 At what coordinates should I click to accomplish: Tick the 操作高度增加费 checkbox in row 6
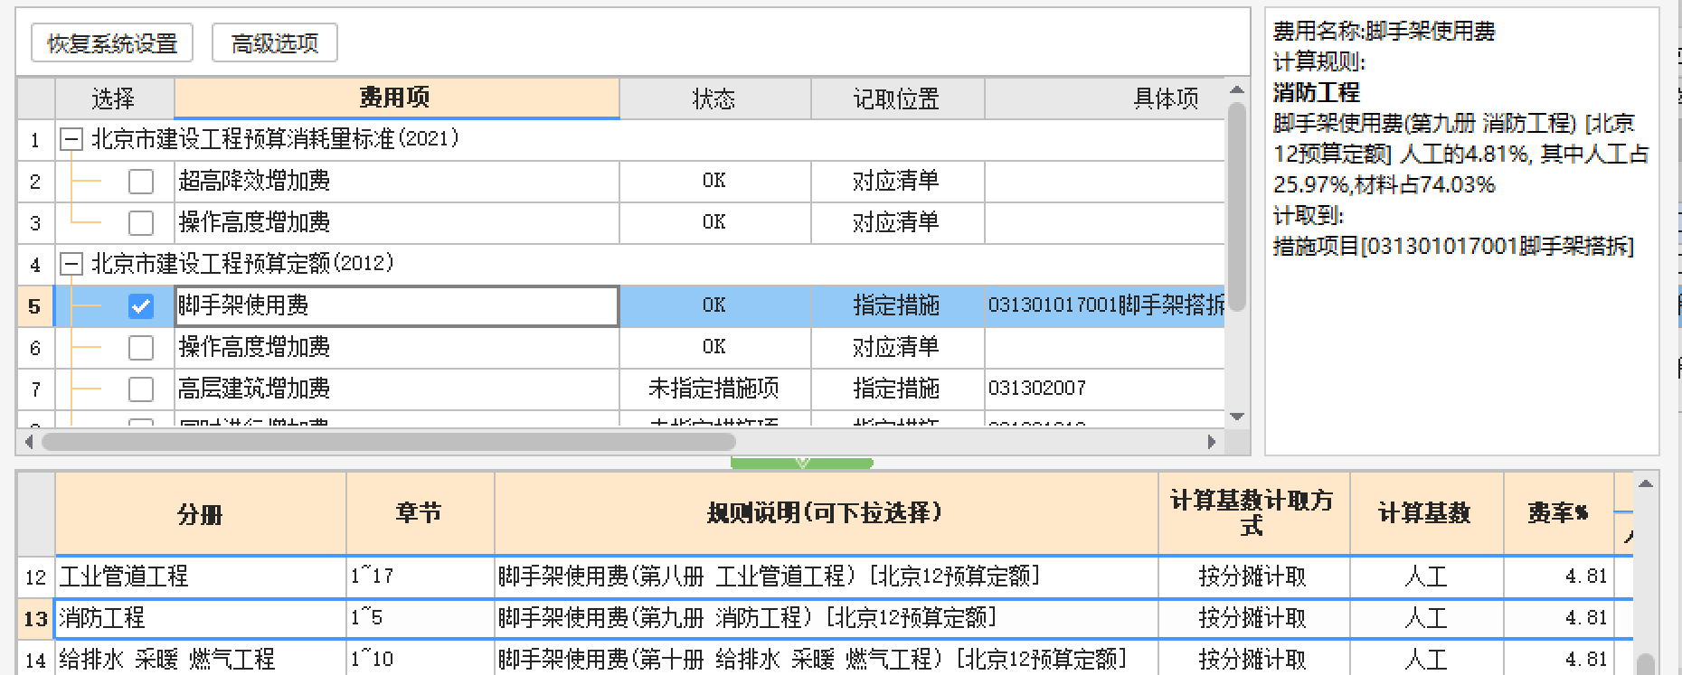click(141, 348)
